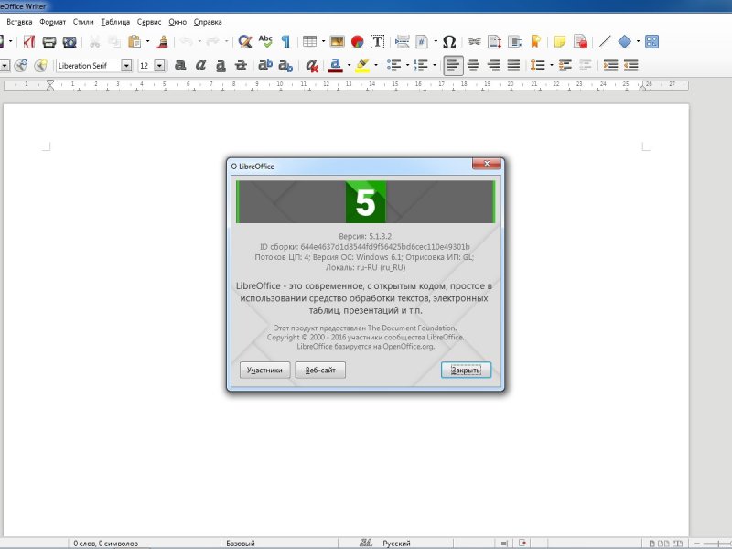Toggle Subscript formatting
The height and width of the screenshot is (549, 732).
[x=285, y=66]
